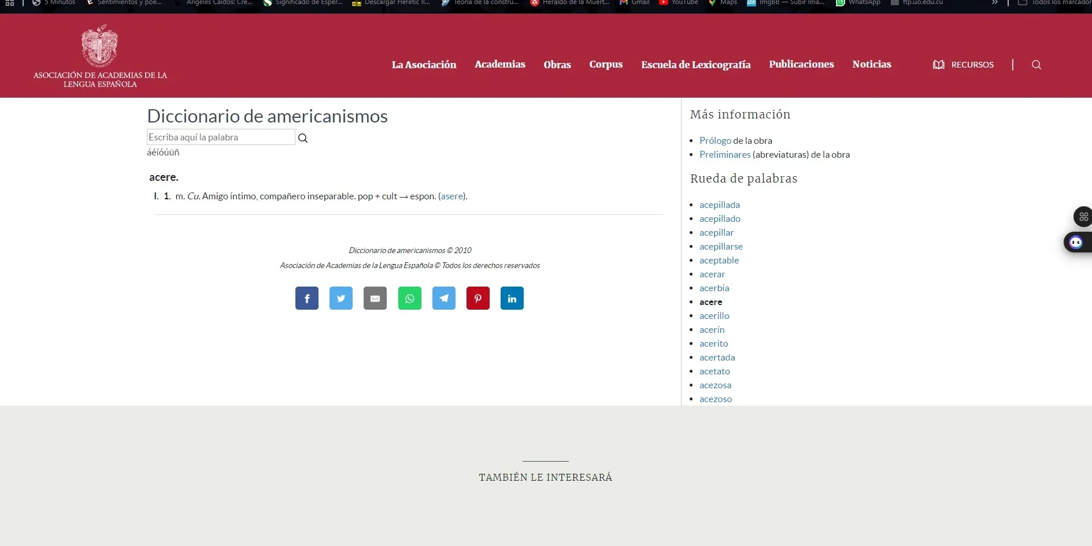Share entry on LinkedIn icon
Image resolution: width=1092 pixels, height=546 pixels.
coord(512,298)
